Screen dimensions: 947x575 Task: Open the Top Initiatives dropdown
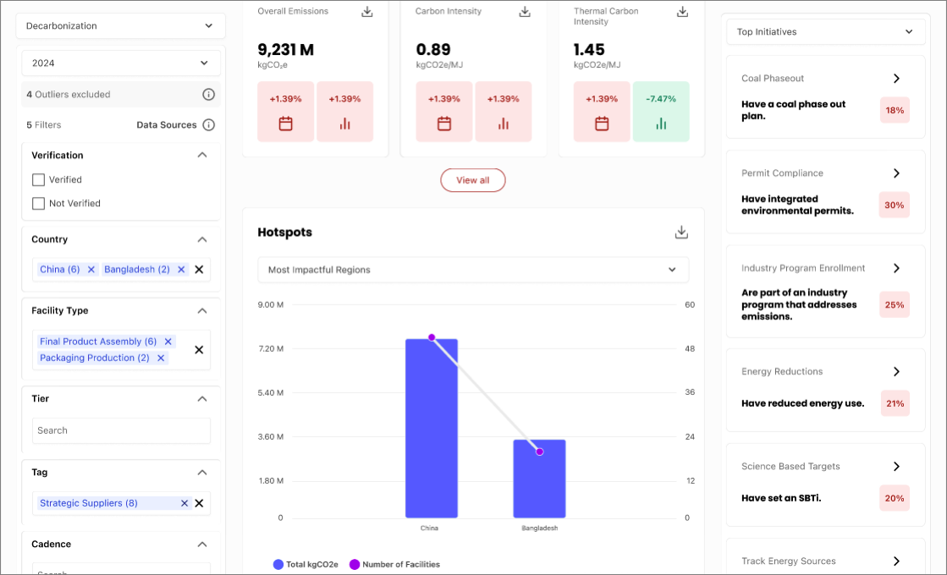(x=826, y=32)
